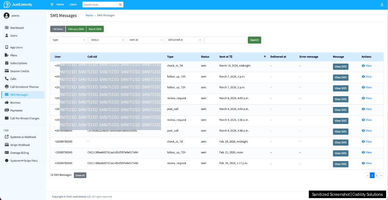Select SMS Messages in the sidebar
Image resolution: width=388 pixels, height=200 pixels.
click(23, 95)
